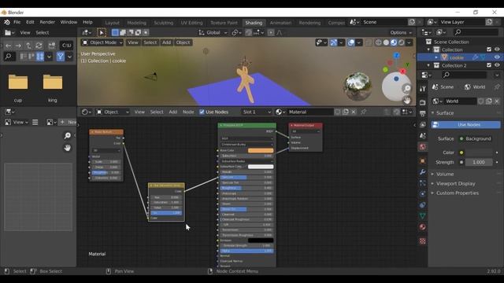This screenshot has height=283, width=504.
Task: Switch to the Animation workspace tab
Action: click(280, 23)
